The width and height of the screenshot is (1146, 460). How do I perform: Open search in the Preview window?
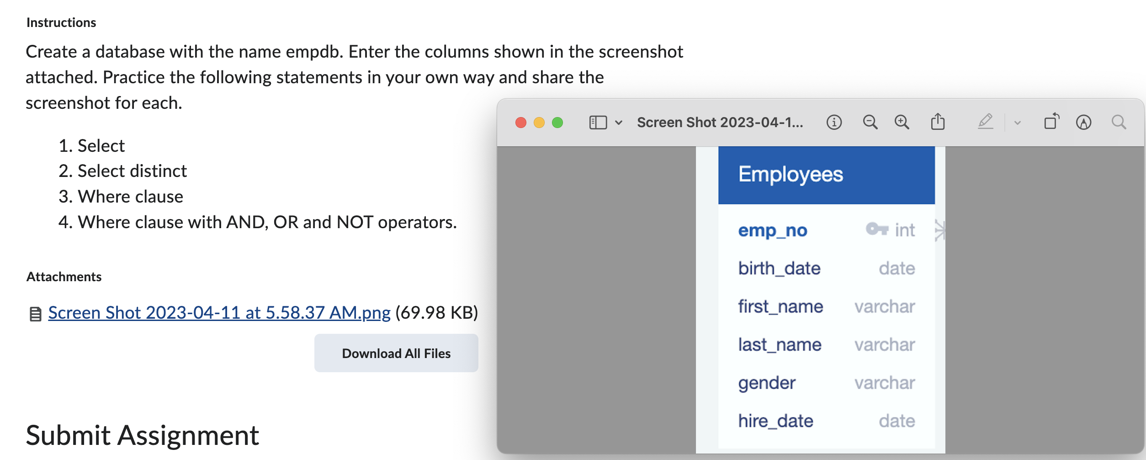[x=1119, y=122]
